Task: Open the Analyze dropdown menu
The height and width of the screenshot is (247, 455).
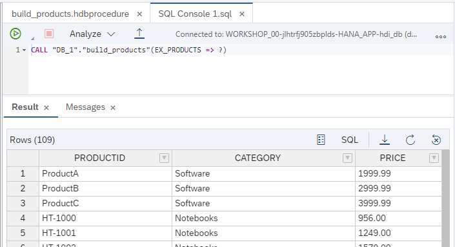Action: point(92,34)
